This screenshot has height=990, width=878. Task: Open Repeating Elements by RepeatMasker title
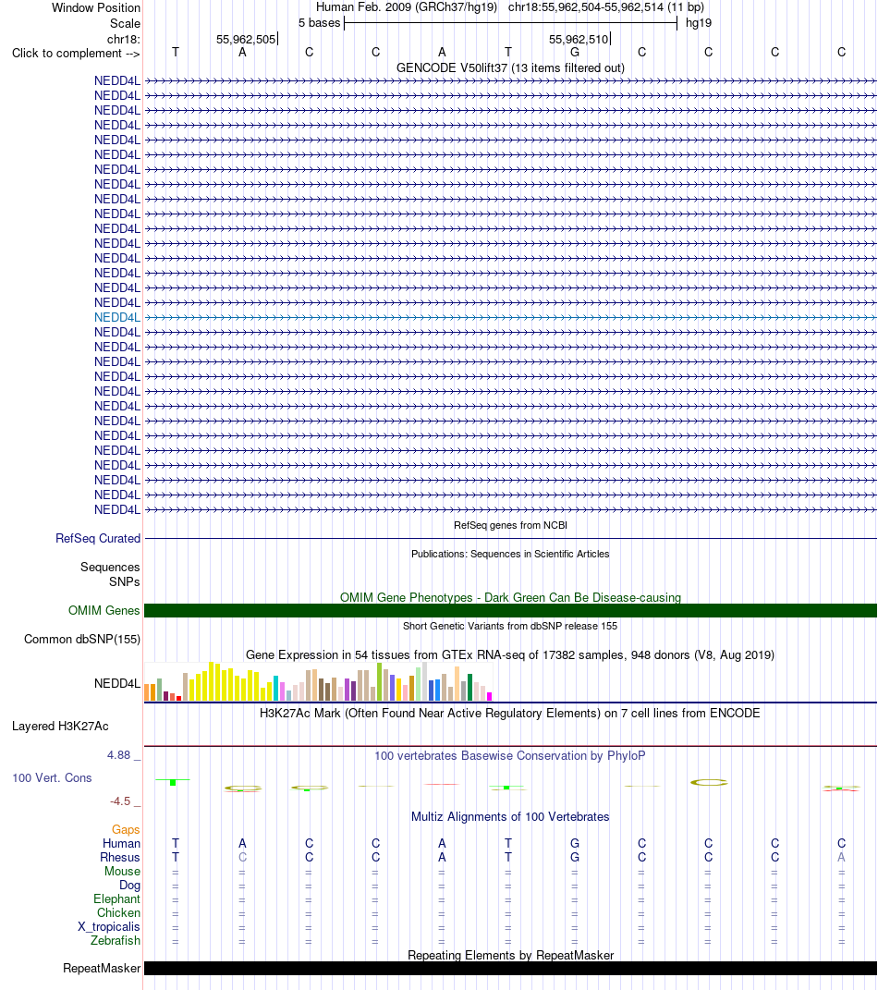point(511,955)
